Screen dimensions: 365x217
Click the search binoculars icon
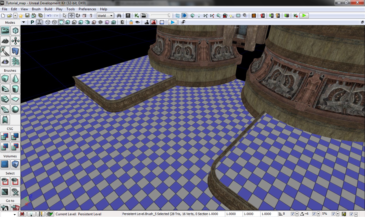coord(119,16)
